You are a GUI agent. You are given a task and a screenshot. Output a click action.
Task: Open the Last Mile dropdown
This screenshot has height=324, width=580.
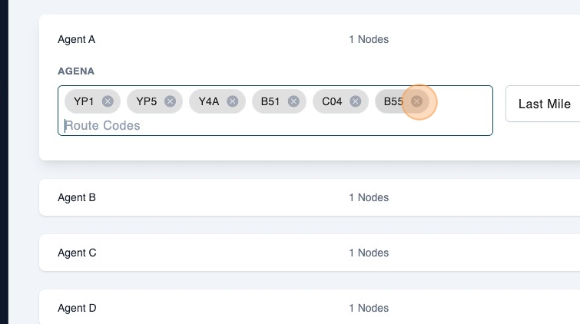click(x=544, y=104)
